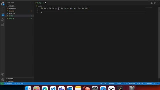The image size is (160, 90).
Task: Open Launchpad from the Dock
Action: click(36, 88)
